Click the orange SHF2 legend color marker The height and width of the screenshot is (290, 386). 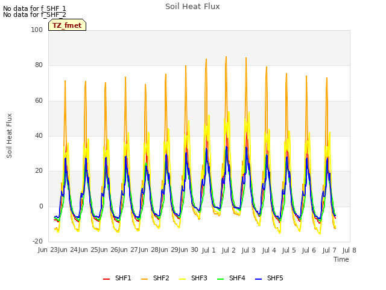click(x=145, y=279)
